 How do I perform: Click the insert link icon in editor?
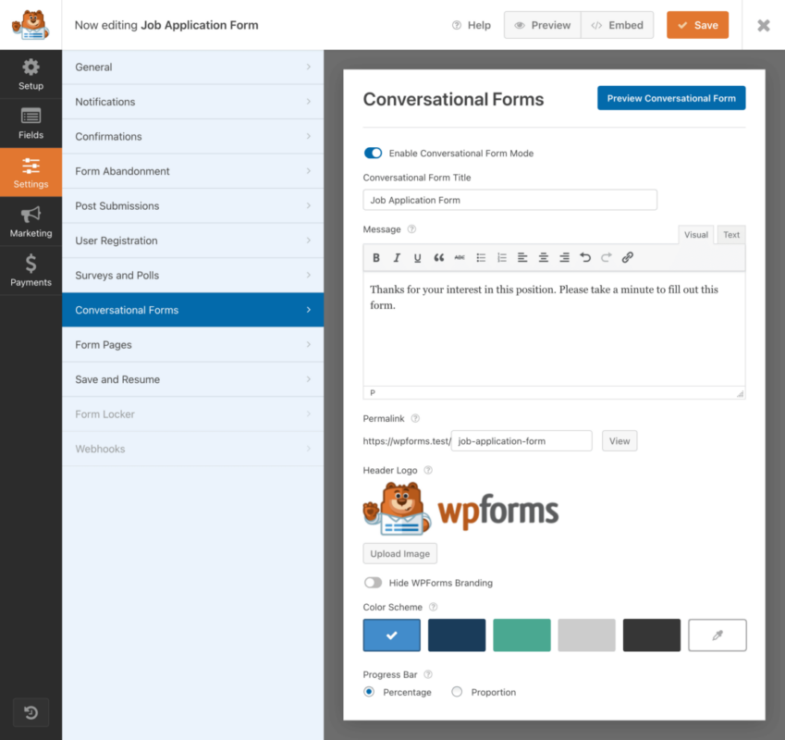[627, 258]
